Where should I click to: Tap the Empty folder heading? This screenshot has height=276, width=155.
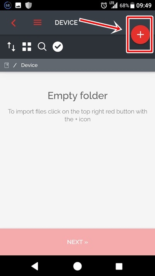coord(77,96)
